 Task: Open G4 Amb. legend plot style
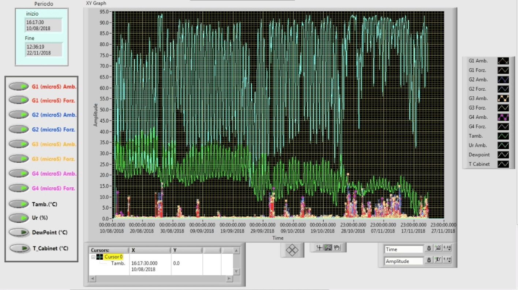503,117
